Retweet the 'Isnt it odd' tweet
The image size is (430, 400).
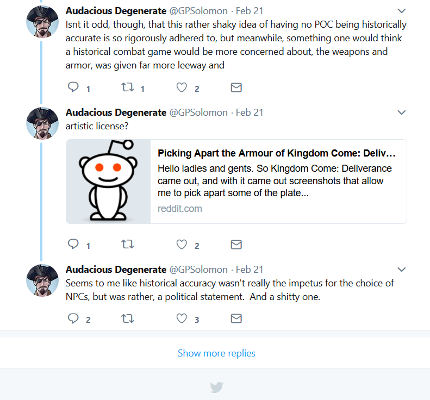pyautogui.click(x=128, y=87)
